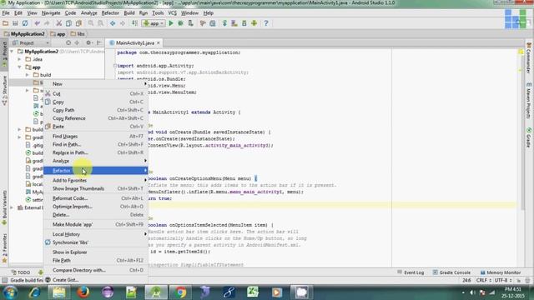Navigate Forward with the right arrow icon
The image size is (534, 300).
tap(123, 23)
